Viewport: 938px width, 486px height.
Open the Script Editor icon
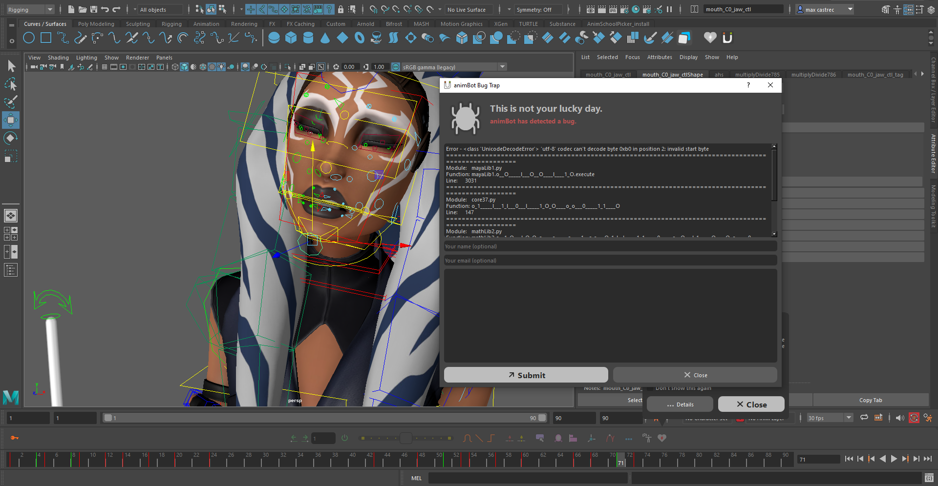tap(929, 478)
